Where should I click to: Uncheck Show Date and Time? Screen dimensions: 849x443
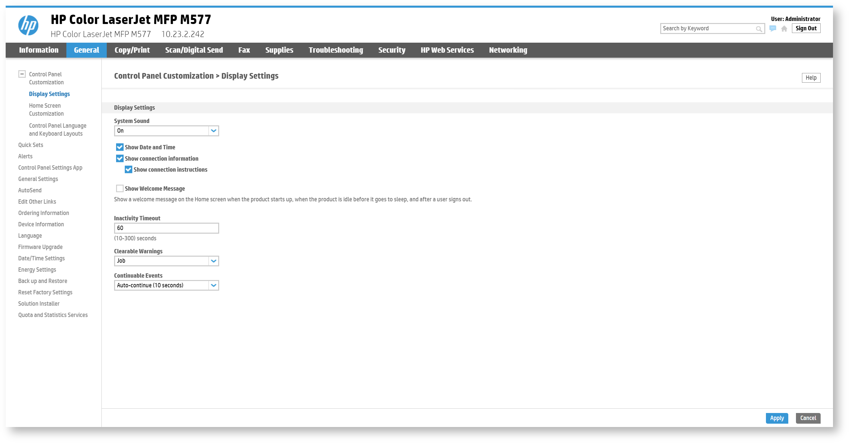(x=119, y=147)
